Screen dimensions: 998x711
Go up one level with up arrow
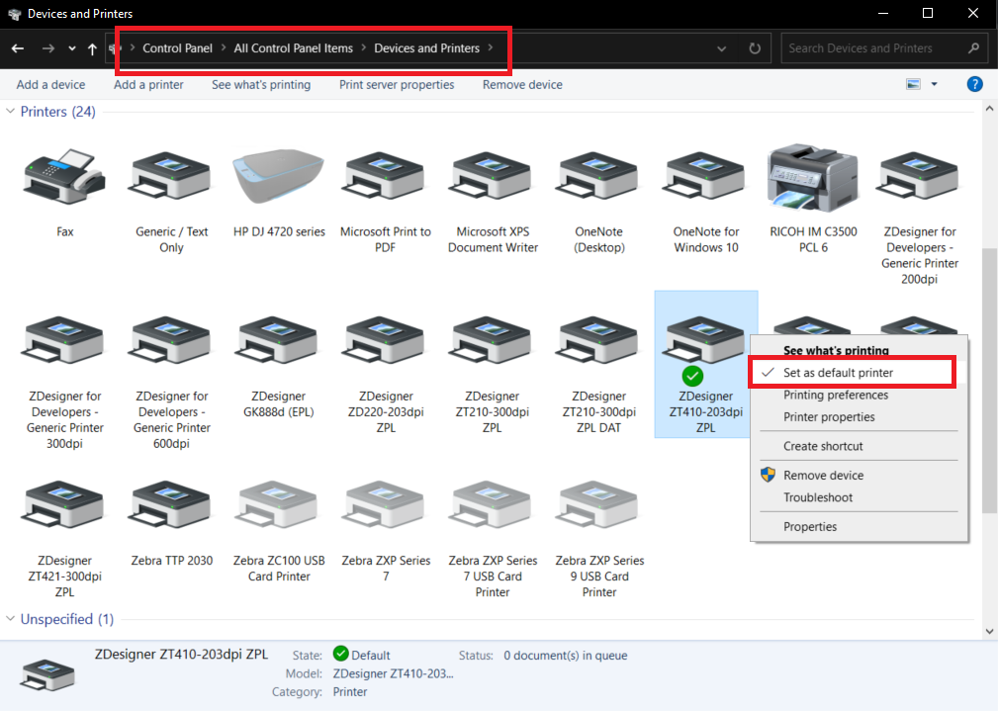(x=92, y=48)
